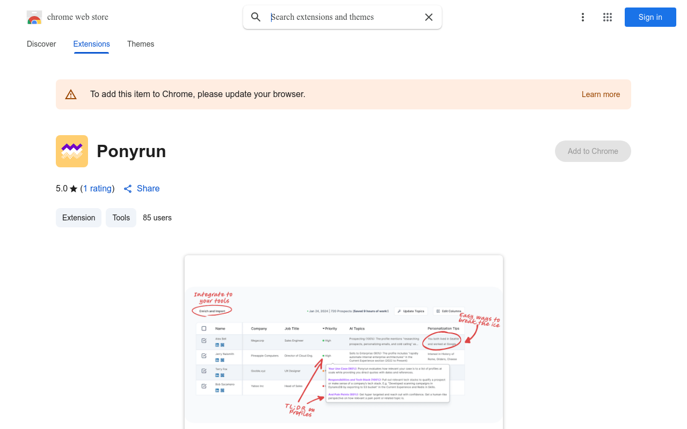Click the chrome web store title text
This screenshot has height=429, width=687.
(x=78, y=17)
